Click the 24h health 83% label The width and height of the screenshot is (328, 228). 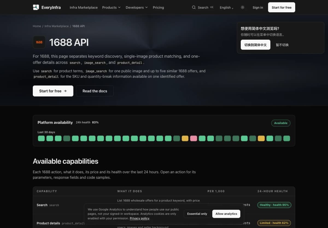pyautogui.click(x=87, y=122)
